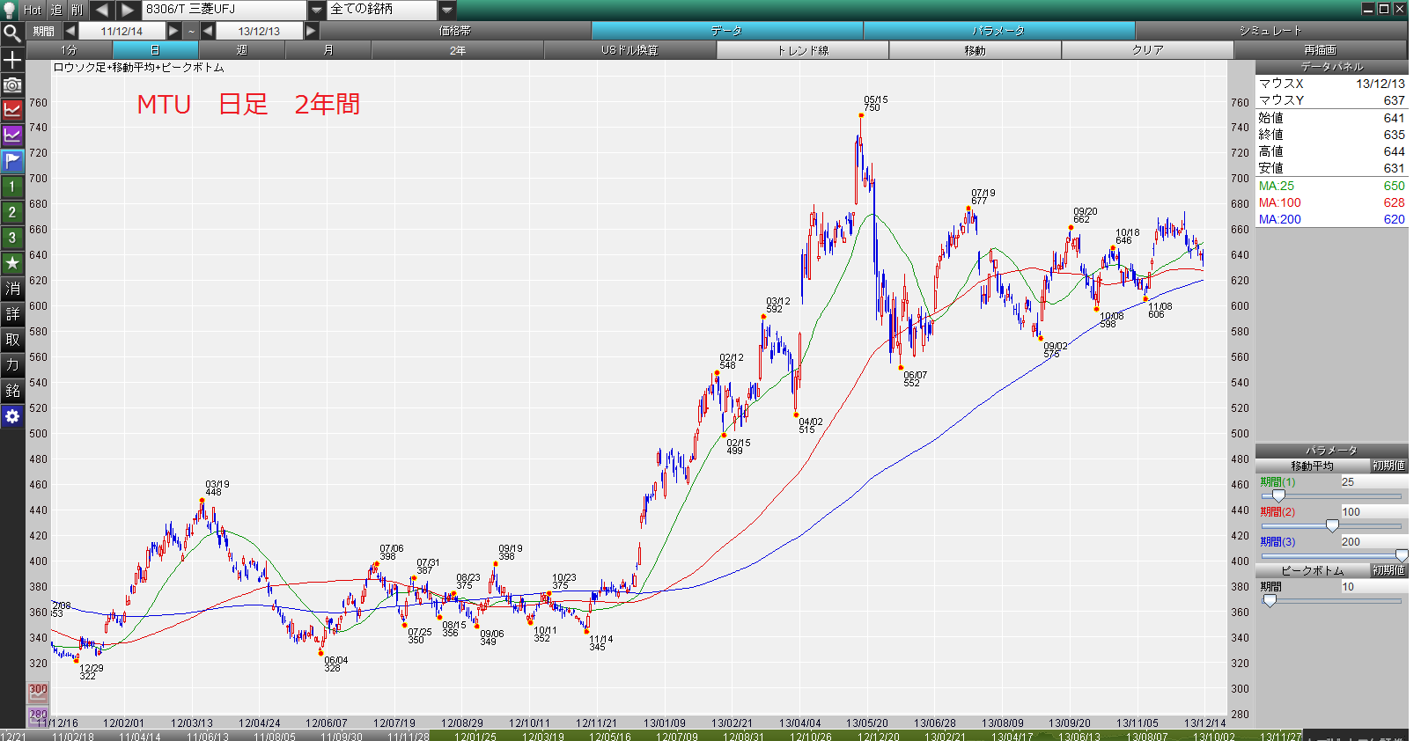Switch to 月 monthly timeframe
The width and height of the screenshot is (1421, 741).
tap(328, 50)
